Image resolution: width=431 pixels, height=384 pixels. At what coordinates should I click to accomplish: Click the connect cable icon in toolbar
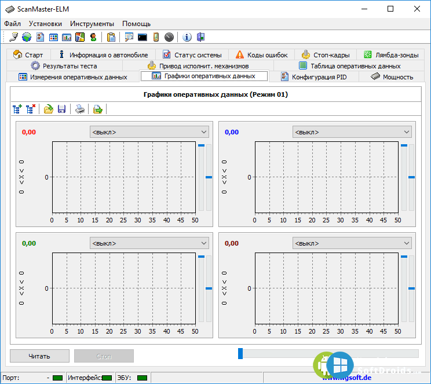(x=13, y=37)
